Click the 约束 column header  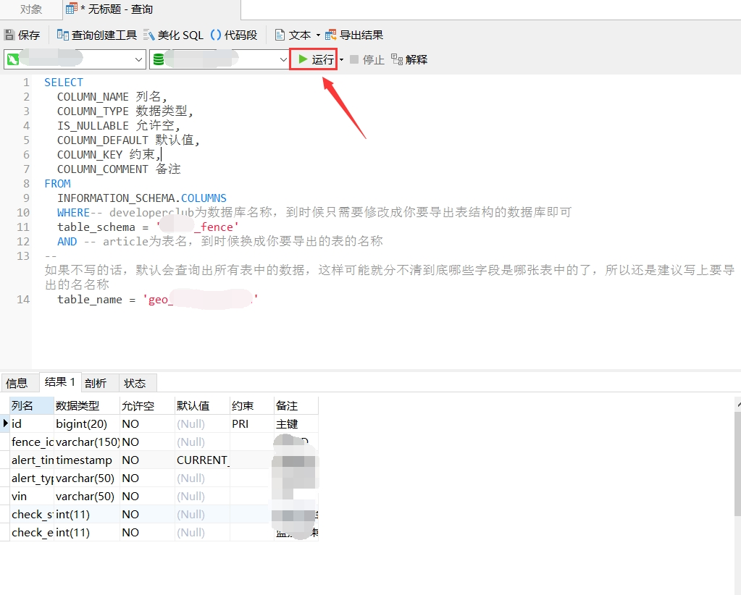pyautogui.click(x=252, y=405)
